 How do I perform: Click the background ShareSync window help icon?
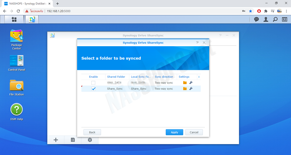(220, 35)
